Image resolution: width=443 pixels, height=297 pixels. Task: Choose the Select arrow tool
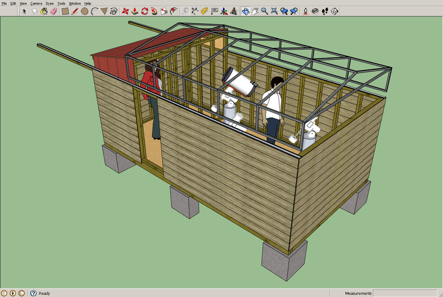tap(24, 11)
